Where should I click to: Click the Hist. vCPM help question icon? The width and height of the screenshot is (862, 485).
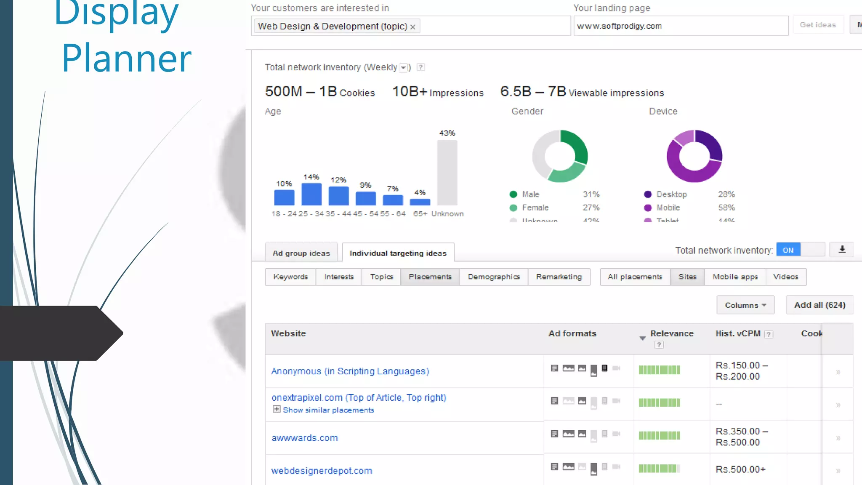tap(769, 334)
